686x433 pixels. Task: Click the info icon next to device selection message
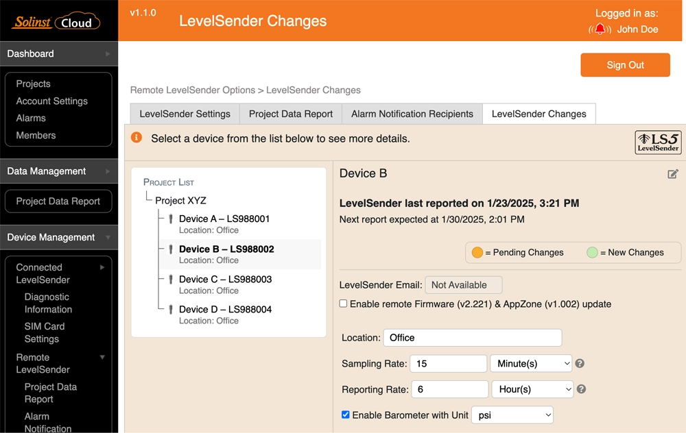[136, 138]
